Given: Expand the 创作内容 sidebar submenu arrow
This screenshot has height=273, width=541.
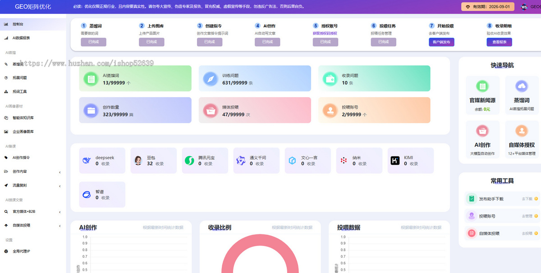Looking at the screenshot, I should [60, 172].
